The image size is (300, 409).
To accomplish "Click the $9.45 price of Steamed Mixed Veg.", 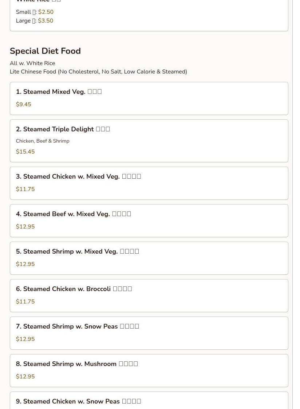I will click(24, 104).
